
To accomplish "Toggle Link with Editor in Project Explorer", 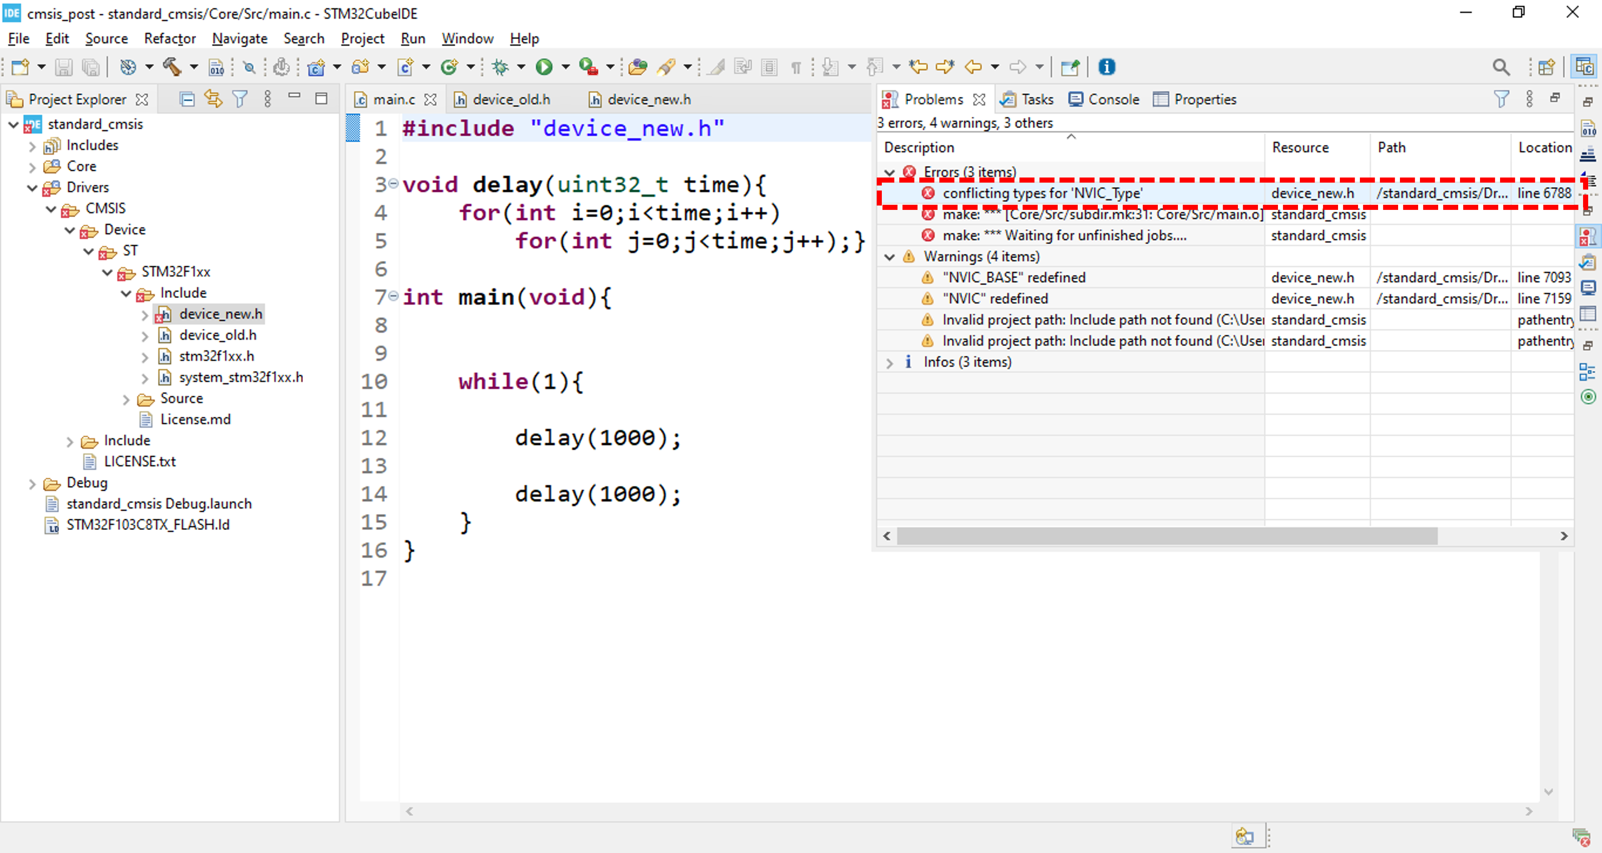I will [x=213, y=99].
